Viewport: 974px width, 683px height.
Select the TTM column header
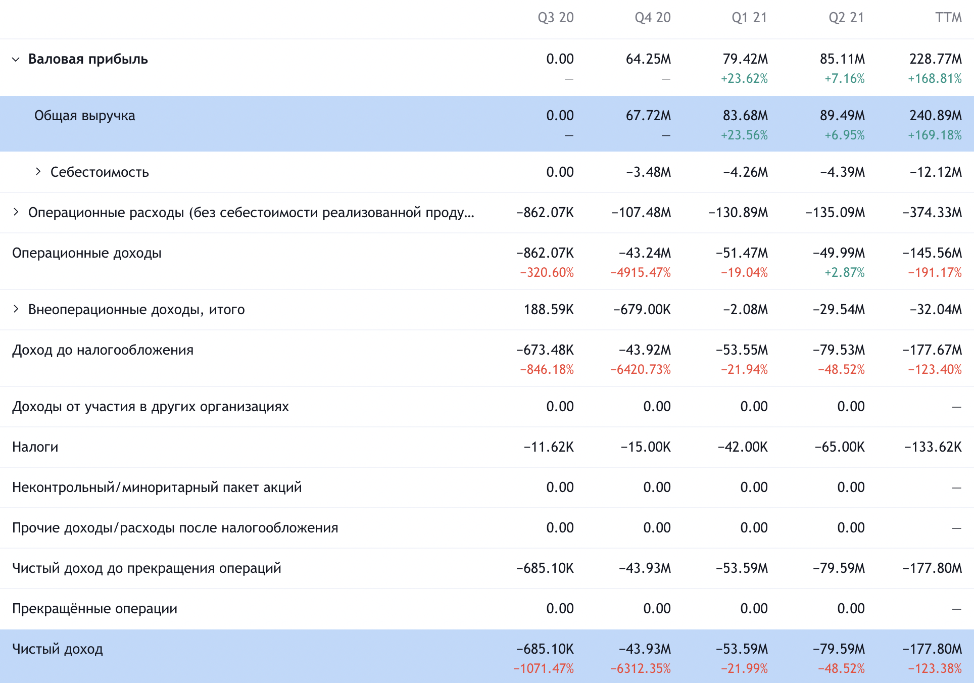point(949,18)
